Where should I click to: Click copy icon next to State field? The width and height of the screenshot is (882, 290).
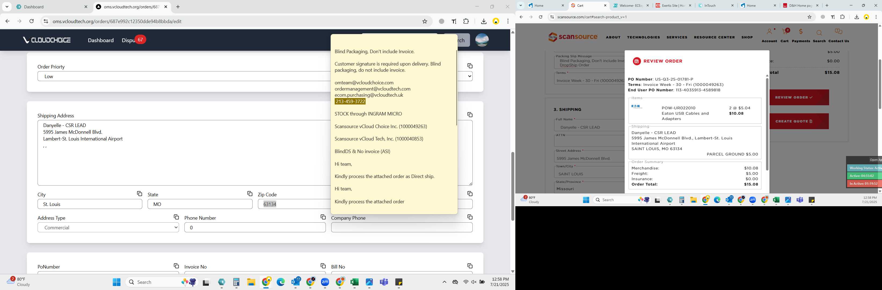(x=250, y=194)
